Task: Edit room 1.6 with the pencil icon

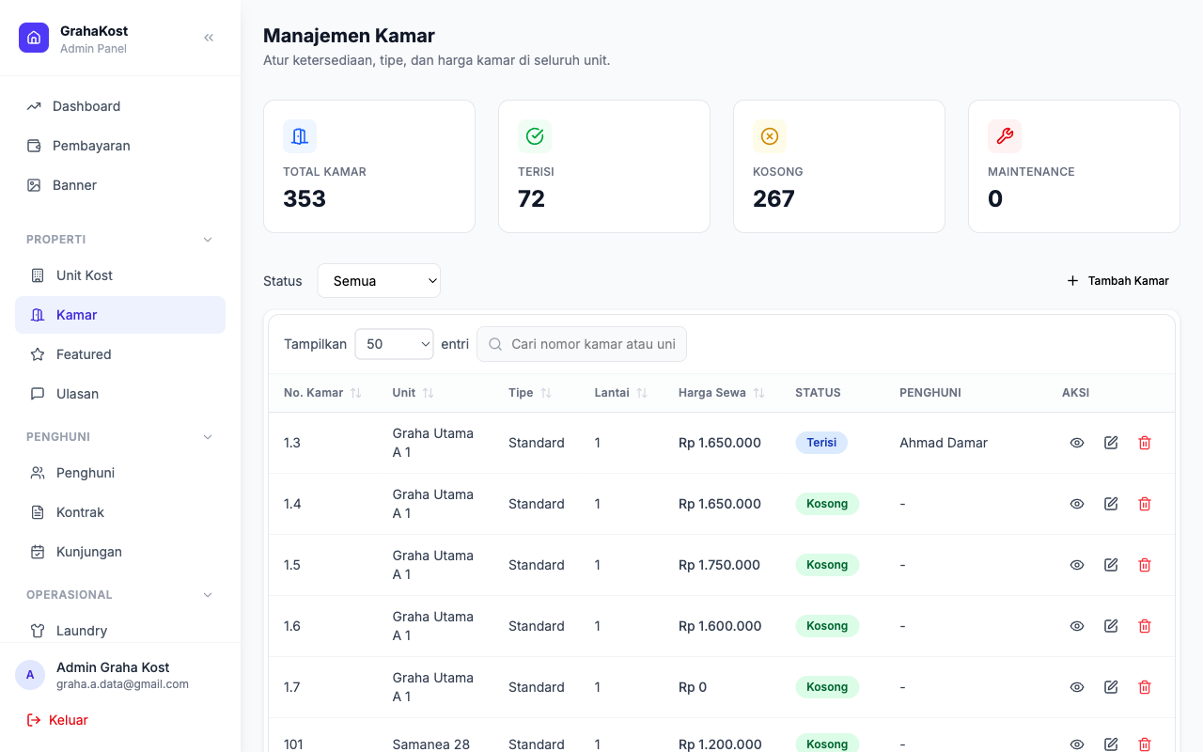Action: point(1111,626)
